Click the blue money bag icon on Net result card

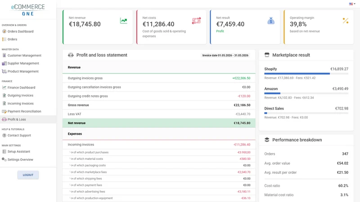271,21
